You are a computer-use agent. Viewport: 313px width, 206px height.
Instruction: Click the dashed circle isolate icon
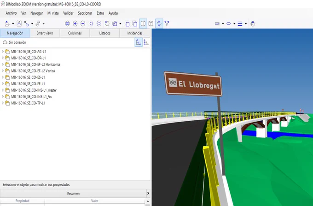(x=99, y=24)
